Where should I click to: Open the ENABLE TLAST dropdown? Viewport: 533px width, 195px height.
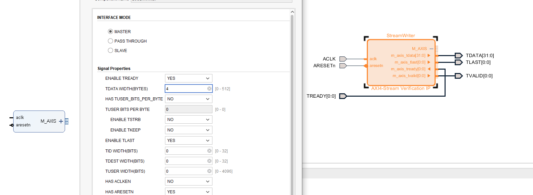tap(189, 140)
